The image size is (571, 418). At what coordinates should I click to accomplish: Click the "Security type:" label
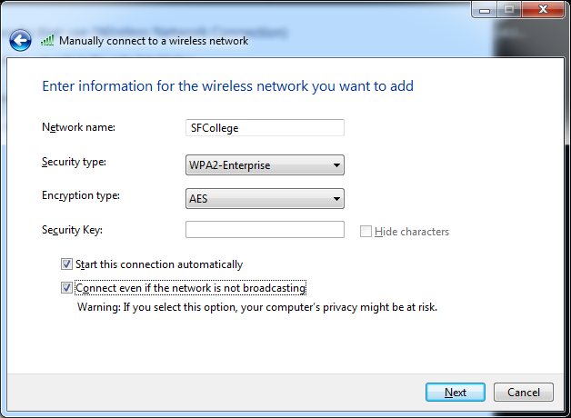[74, 162]
